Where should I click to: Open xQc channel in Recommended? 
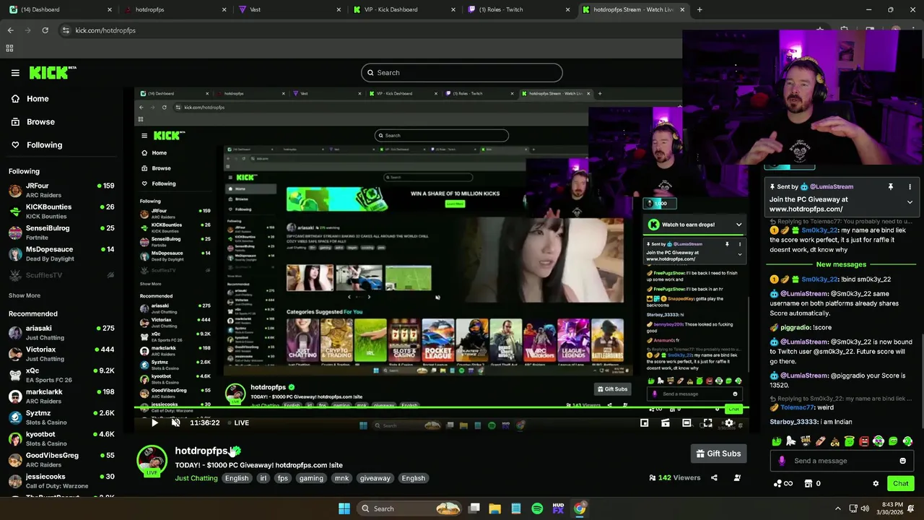[61, 375]
